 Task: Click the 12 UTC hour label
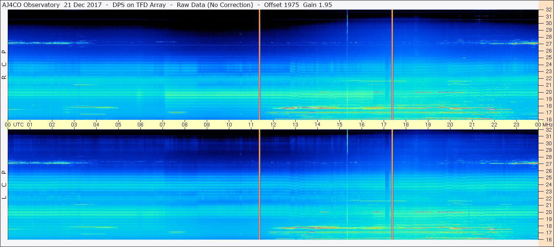coord(273,125)
